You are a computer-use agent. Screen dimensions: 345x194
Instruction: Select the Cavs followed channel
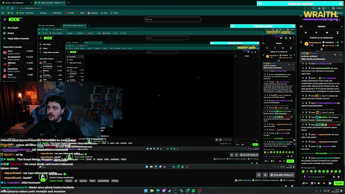point(18,52)
